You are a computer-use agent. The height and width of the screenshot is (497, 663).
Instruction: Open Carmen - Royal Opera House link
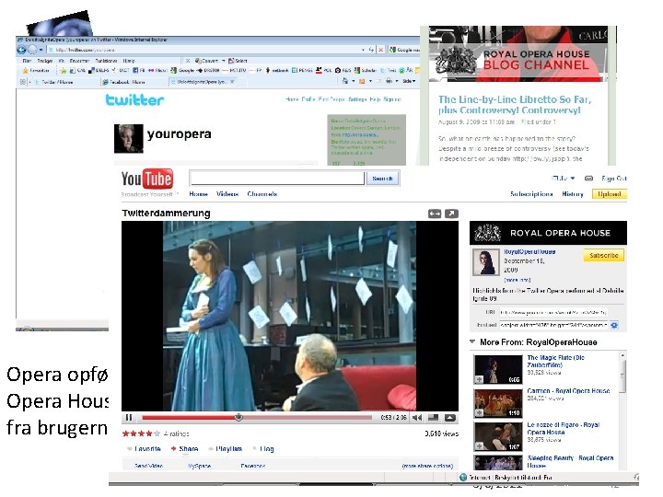(x=568, y=391)
